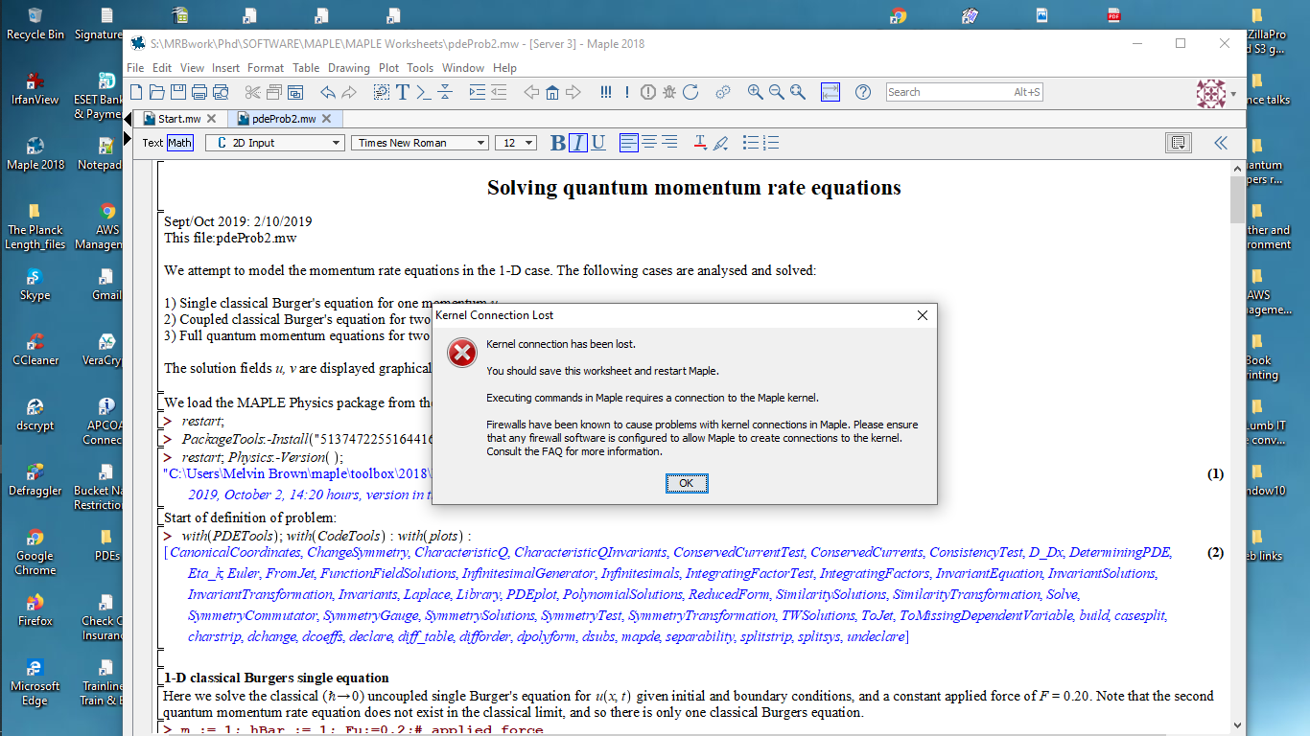Open the font color dropdown
The image size is (1310, 736).
click(700, 143)
